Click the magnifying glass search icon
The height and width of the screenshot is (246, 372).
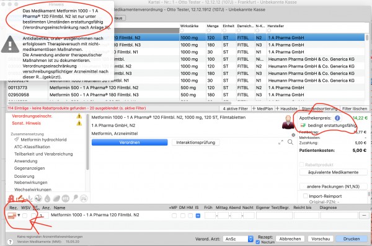(290, 142)
